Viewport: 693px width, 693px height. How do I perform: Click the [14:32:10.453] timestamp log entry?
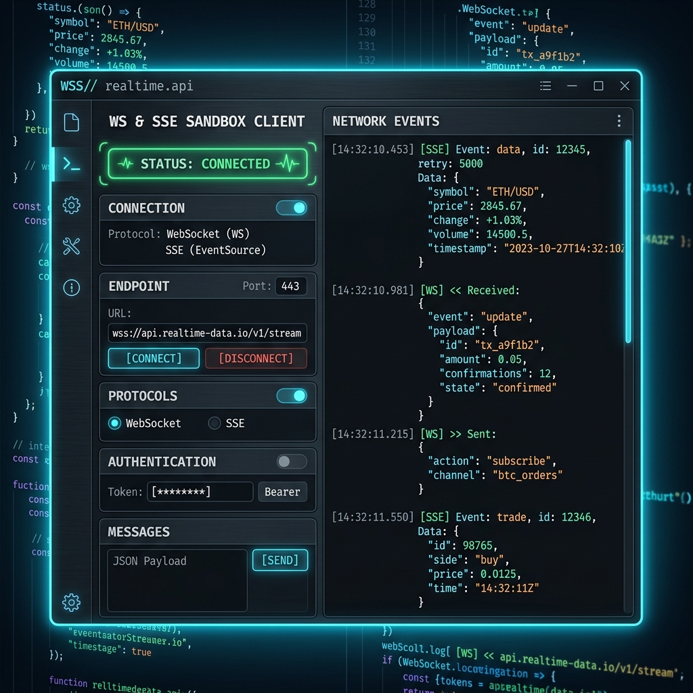(x=373, y=150)
